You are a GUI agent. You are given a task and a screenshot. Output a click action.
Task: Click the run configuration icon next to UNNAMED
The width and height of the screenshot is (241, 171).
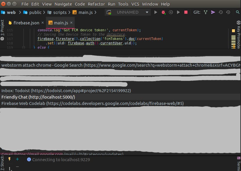point(109,12)
